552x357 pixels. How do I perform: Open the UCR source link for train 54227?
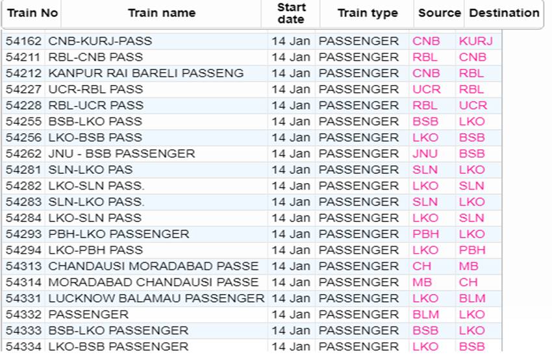(426, 90)
